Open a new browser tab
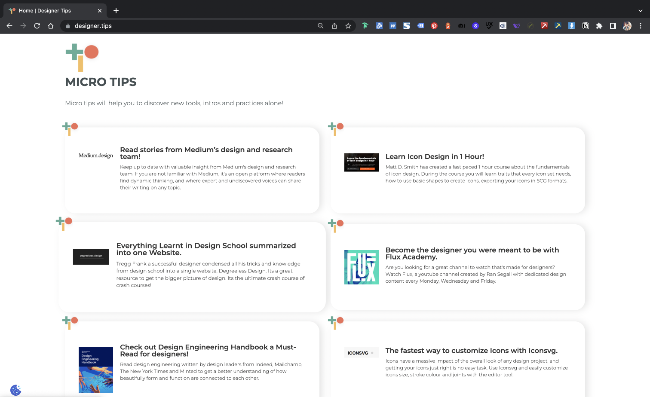 coord(116,10)
